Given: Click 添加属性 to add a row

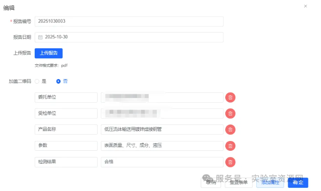Looking at the screenshot, I should pos(270,182).
